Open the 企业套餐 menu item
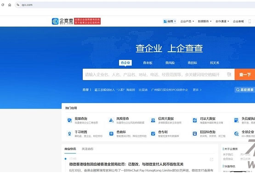Image resolution: width=255 pixels, height=173 pixels. pos(238,21)
